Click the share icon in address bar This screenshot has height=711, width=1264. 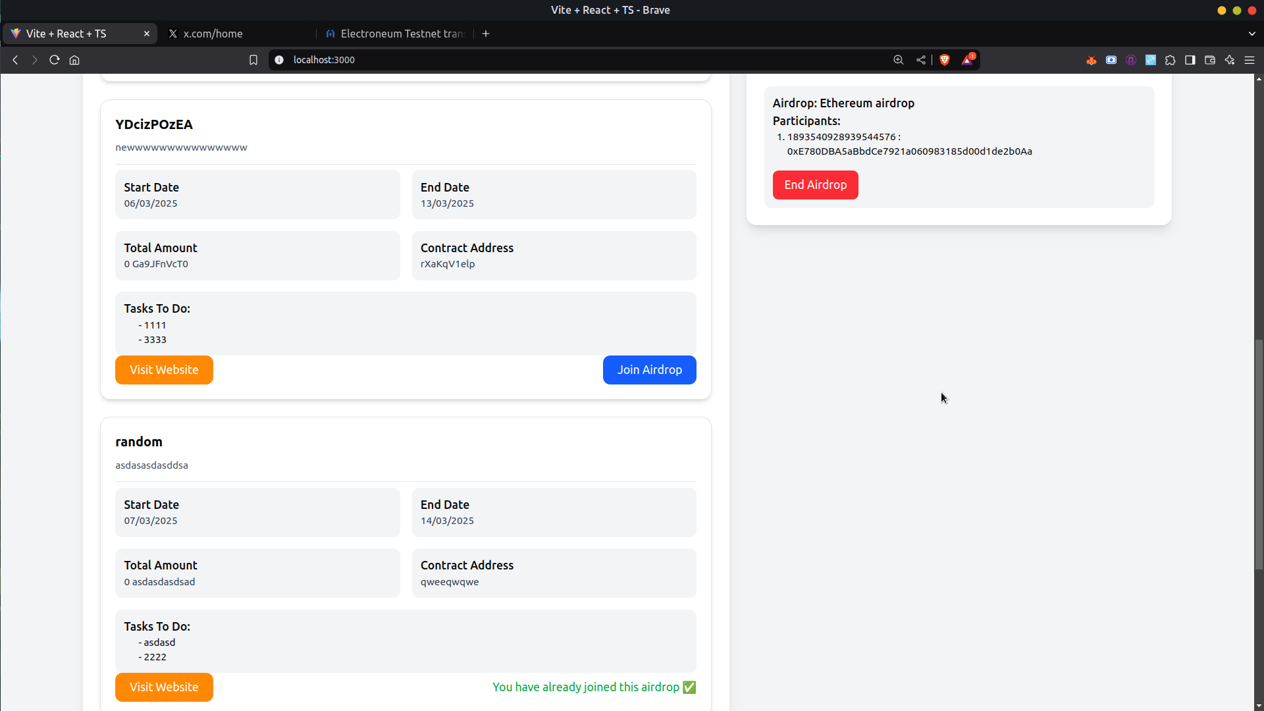(920, 60)
